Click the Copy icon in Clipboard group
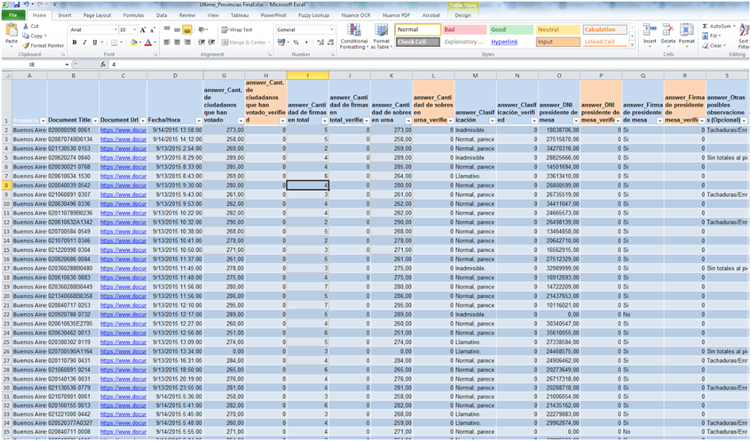The height and width of the screenshot is (441, 751). pyautogui.click(x=26, y=36)
